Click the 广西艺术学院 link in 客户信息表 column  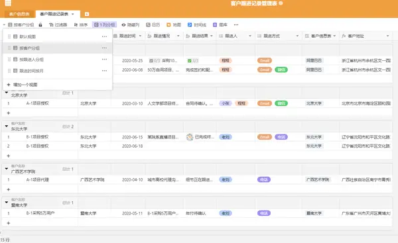coord(318,179)
